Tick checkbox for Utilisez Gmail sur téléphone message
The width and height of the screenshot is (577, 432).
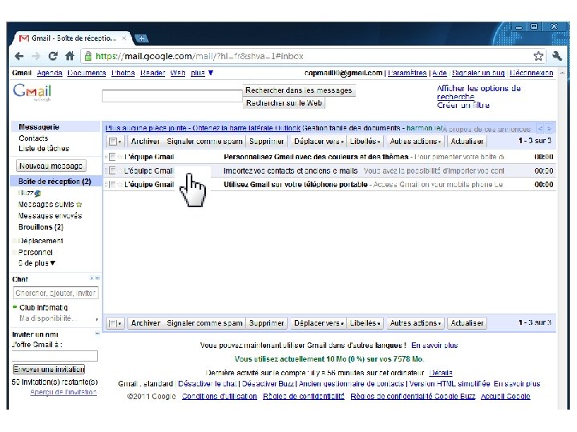[x=113, y=185]
